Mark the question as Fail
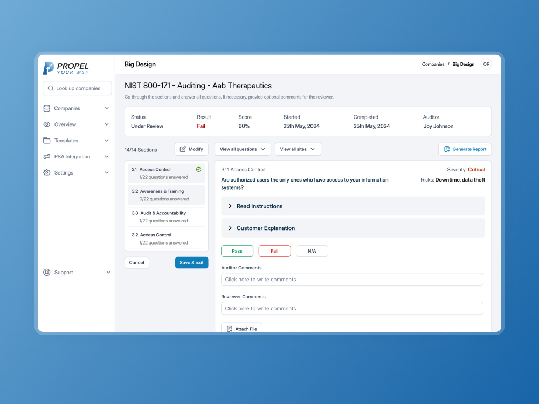Screen dimensions: 539x404 point(274,251)
